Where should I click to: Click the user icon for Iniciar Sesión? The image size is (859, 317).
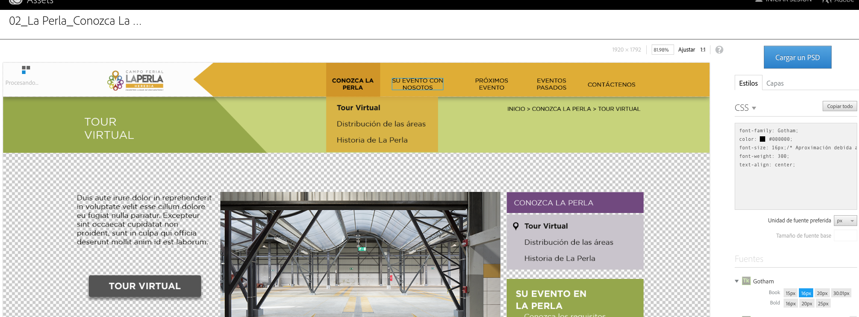[758, 1]
